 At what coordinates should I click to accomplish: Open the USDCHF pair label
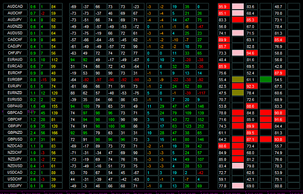click(15, 179)
